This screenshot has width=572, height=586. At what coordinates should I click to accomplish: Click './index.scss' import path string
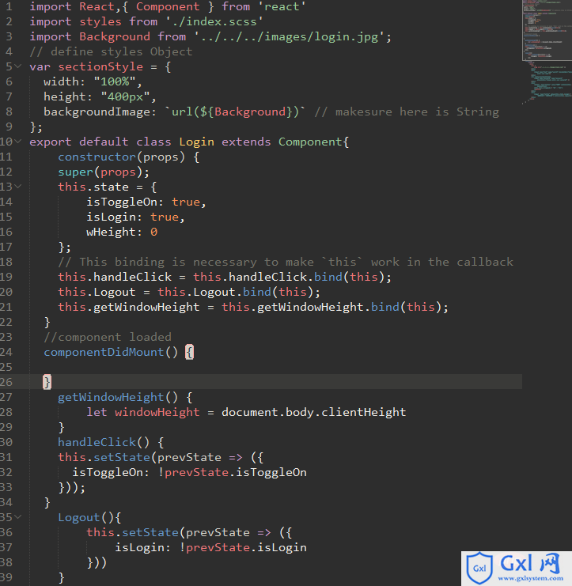[x=214, y=21]
